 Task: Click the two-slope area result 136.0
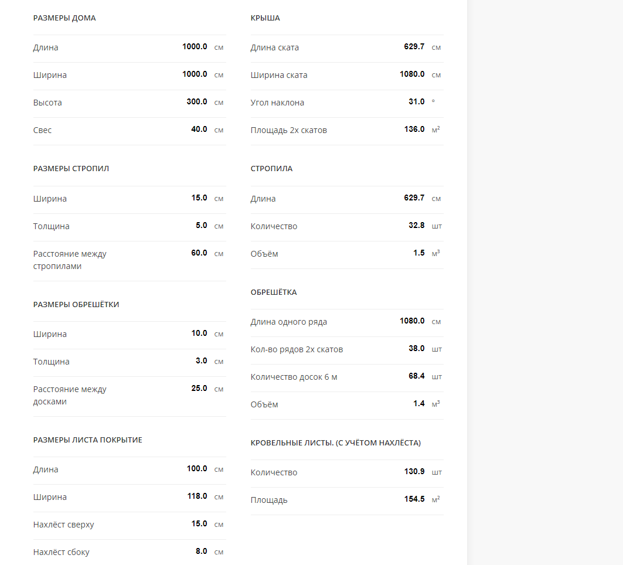(x=414, y=129)
